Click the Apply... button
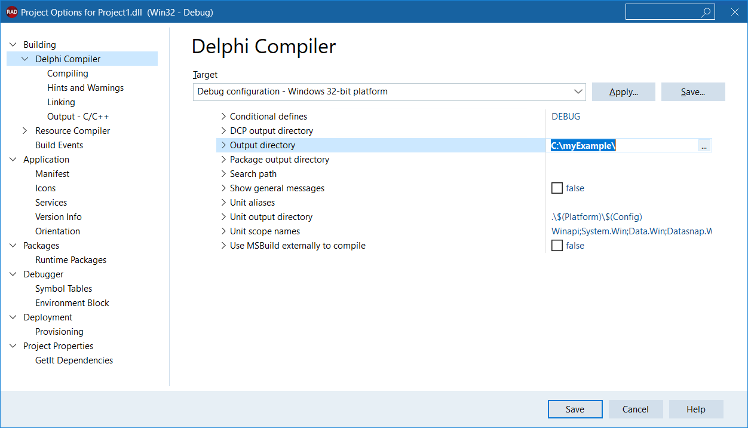748x428 pixels. coord(624,91)
